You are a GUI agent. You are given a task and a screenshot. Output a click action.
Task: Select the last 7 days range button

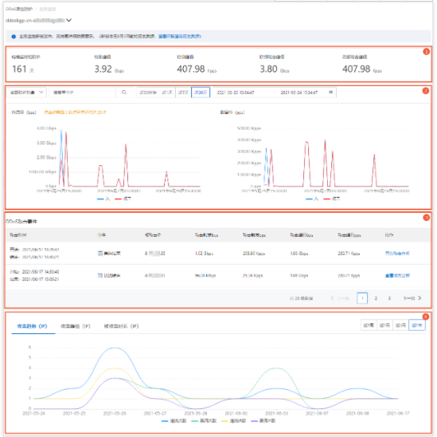tap(183, 93)
